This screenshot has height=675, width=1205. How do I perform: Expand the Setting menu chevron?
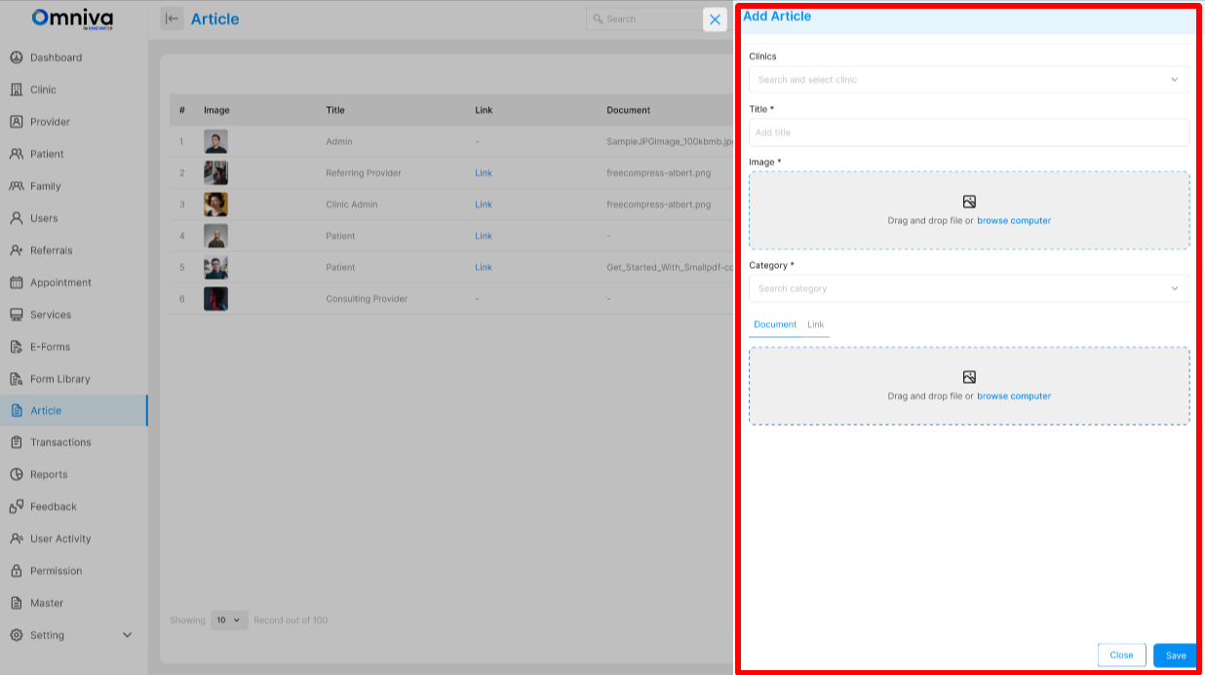(127, 635)
